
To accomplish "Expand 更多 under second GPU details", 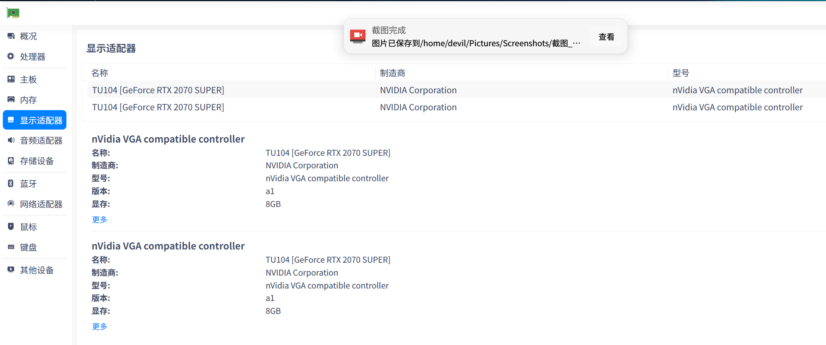I will 99,326.
